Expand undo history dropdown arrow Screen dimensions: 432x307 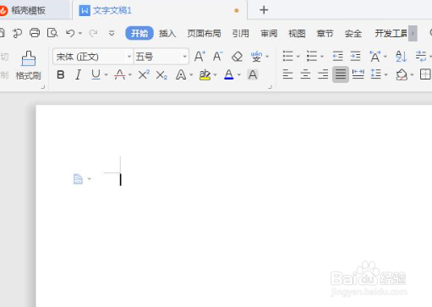[80, 33]
